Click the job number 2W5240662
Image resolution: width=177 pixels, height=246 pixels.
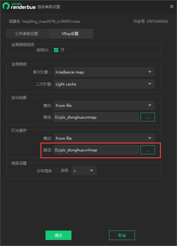pyautogui.click(x=157, y=21)
